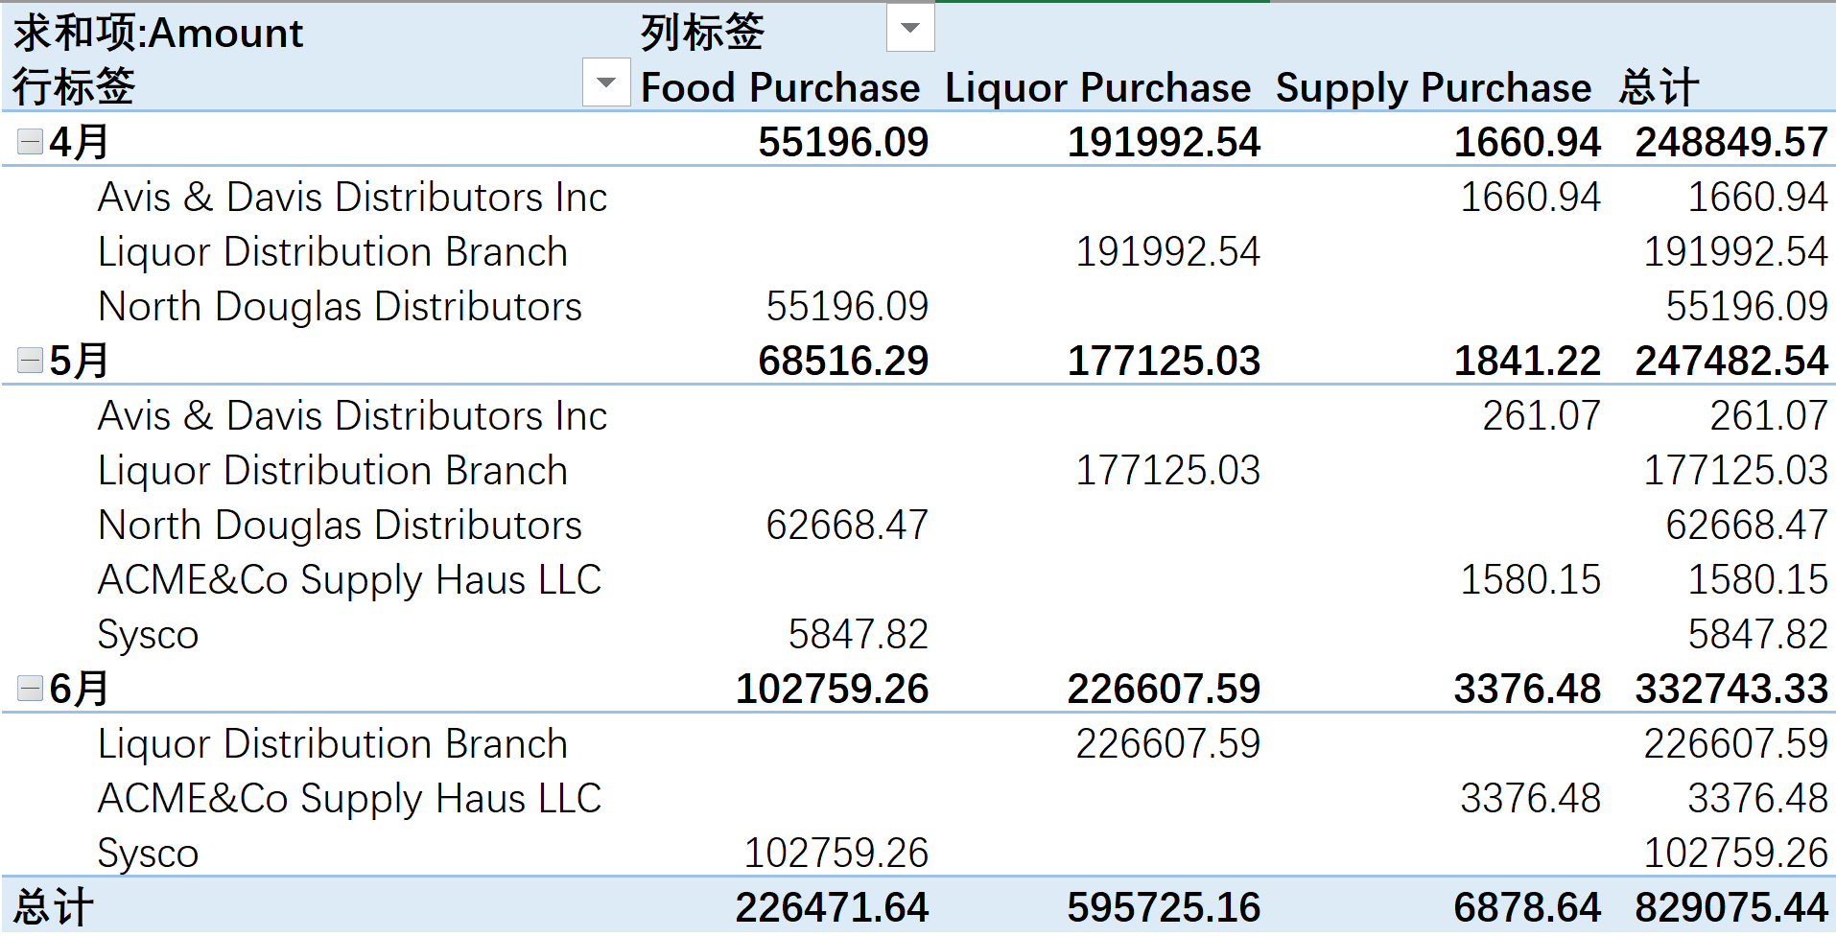Click the 总计 row label at bottom
The height and width of the screenshot is (937, 1836).
pyautogui.click(x=54, y=907)
